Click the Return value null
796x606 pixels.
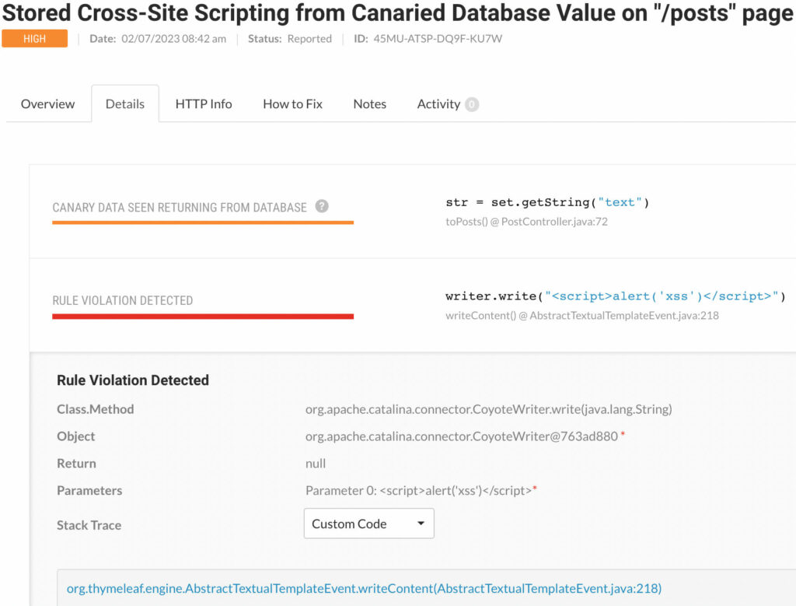[316, 464]
